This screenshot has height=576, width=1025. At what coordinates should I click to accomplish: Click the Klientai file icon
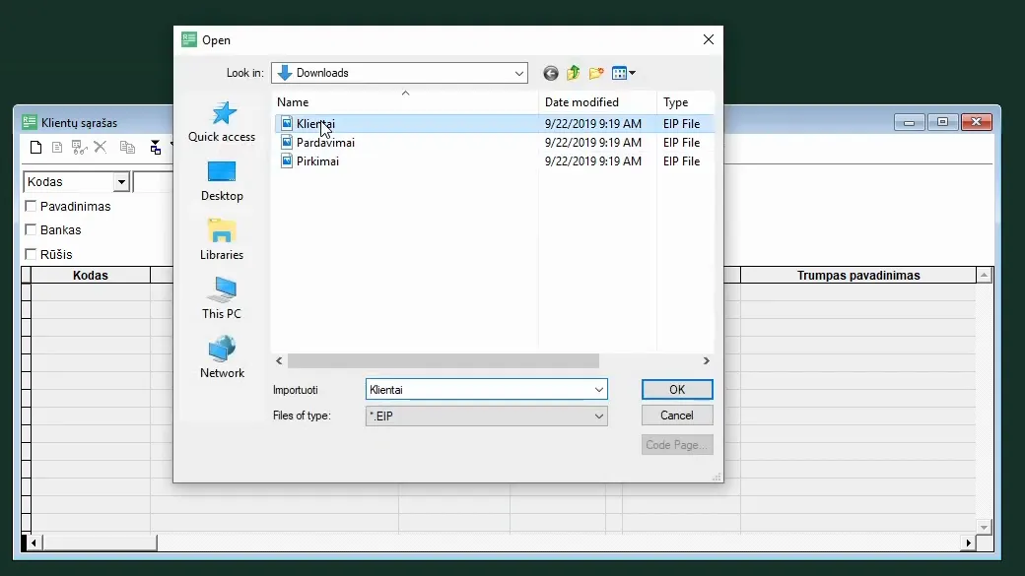[x=287, y=123]
